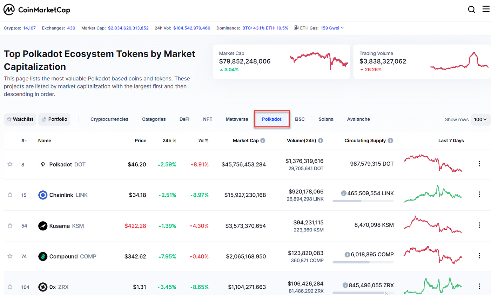Star Chainlink LINK to watchlist
This screenshot has height=295, width=491.
[x=10, y=195]
